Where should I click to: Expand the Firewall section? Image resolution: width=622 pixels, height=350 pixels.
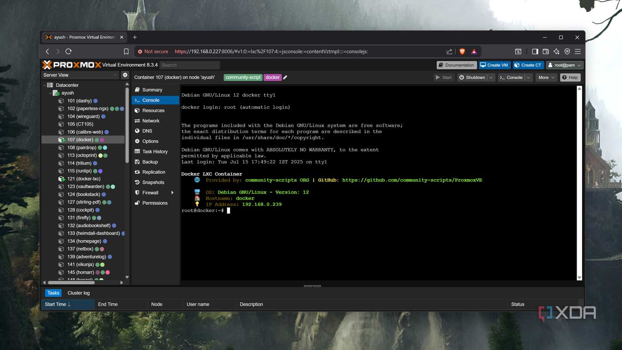[149, 192]
